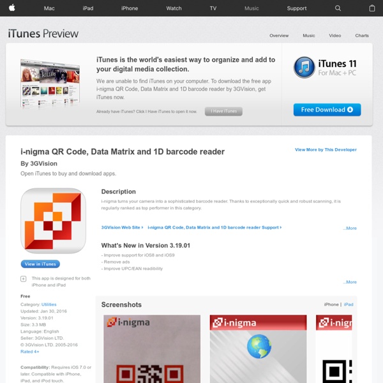Click the Open iTunes to buy and download apps text
Image resolution: width=383 pixels, height=383 pixels.
tap(68, 174)
